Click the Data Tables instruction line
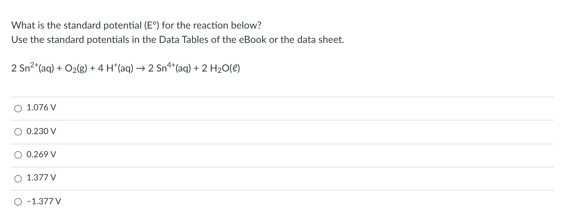 (x=177, y=39)
